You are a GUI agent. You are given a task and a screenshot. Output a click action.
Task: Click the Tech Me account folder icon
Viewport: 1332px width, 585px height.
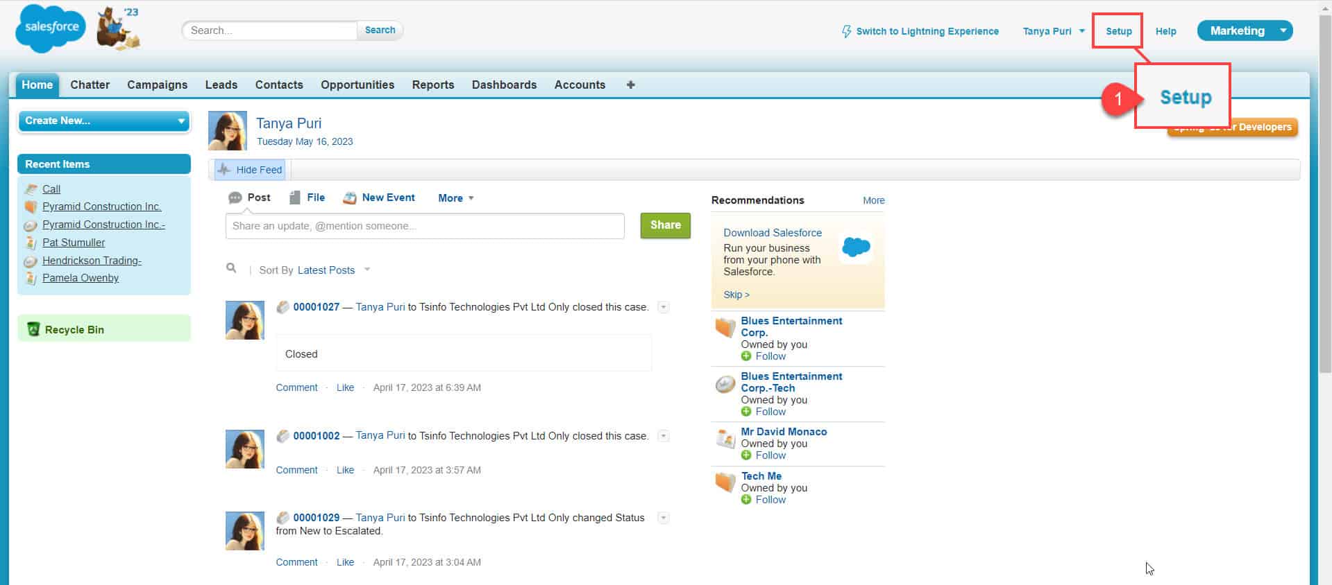[x=725, y=482]
